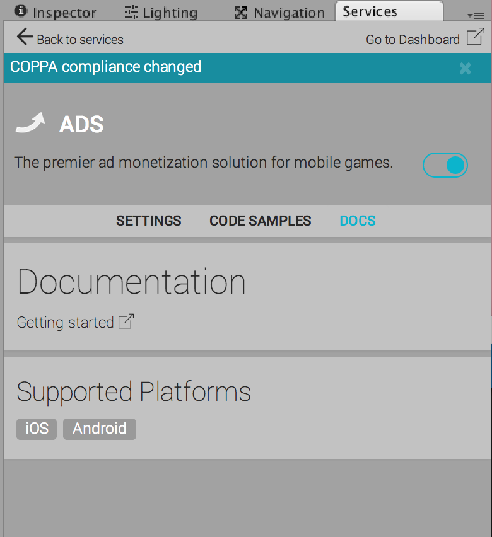Show the CODE SAMPLES section

tap(261, 221)
